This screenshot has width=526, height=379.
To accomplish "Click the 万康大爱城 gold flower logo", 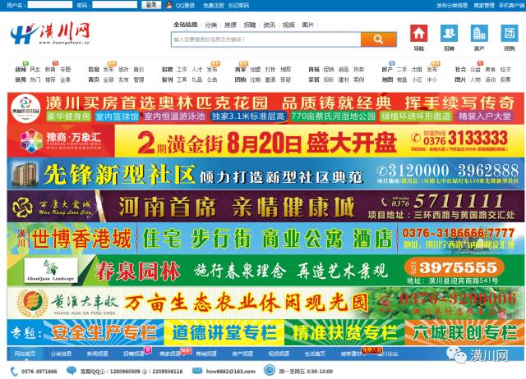I will [22, 207].
